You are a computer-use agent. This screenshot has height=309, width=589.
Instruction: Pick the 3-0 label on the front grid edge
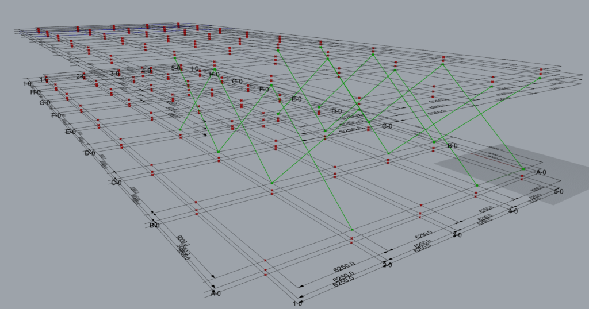pos(457,235)
